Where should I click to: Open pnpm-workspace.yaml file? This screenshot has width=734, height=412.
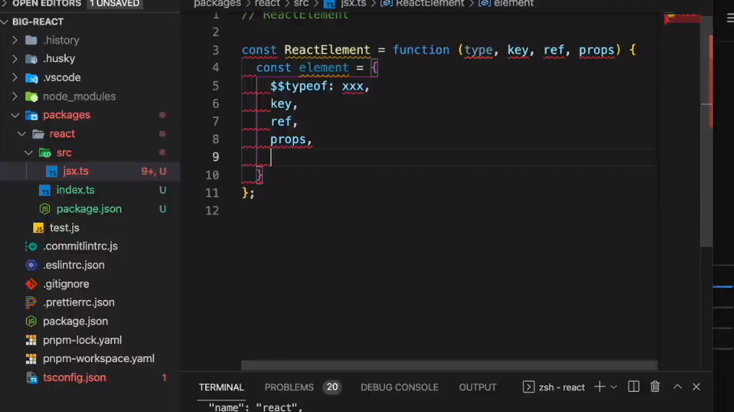point(98,359)
